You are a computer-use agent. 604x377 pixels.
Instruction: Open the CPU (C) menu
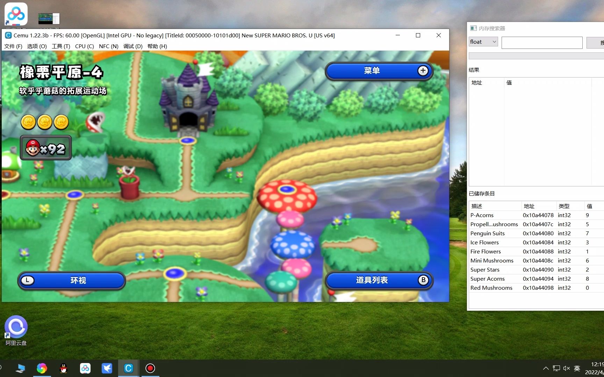coord(84,46)
